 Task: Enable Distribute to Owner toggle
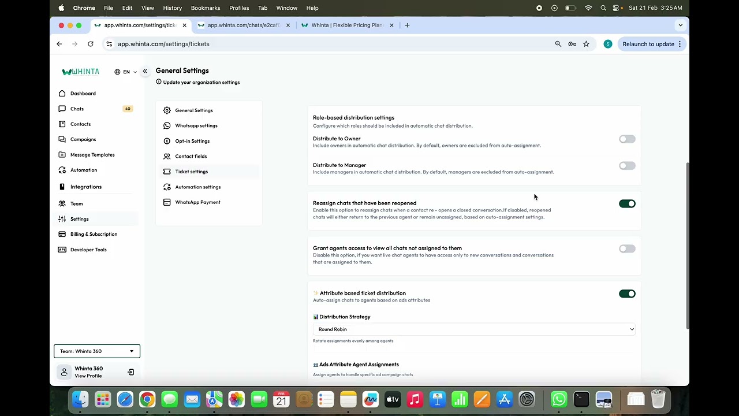click(x=627, y=139)
